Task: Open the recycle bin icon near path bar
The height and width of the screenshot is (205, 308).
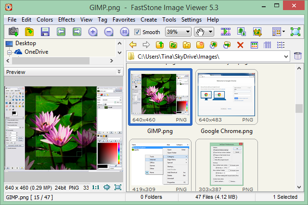Action: 298,56
